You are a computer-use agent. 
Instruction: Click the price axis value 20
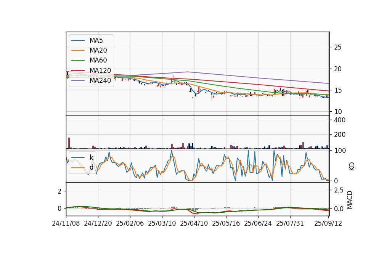[x=338, y=69]
